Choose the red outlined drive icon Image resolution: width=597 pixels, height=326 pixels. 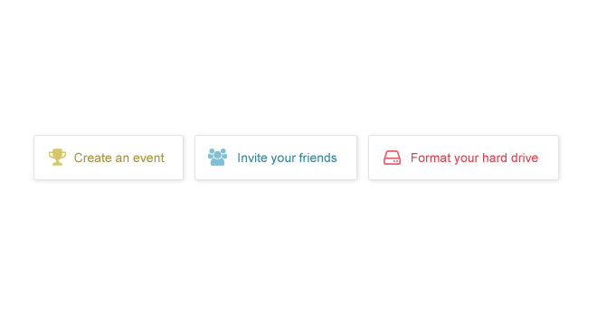click(392, 158)
